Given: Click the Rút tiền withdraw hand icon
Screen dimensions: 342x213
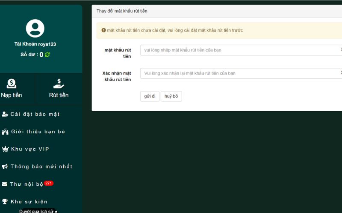Looking at the screenshot, I should (x=59, y=84).
